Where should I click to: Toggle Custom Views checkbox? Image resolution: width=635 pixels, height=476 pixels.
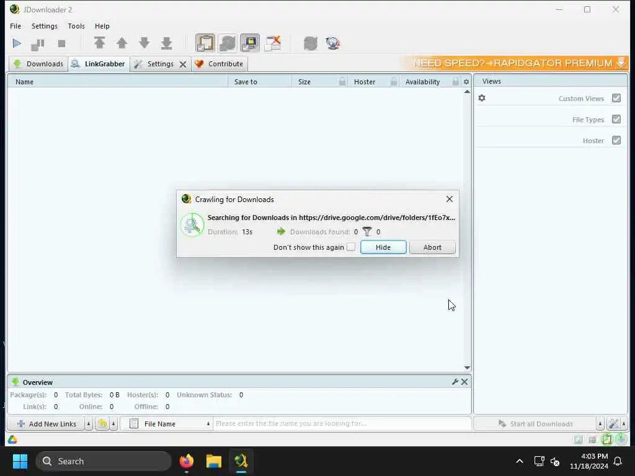click(616, 98)
